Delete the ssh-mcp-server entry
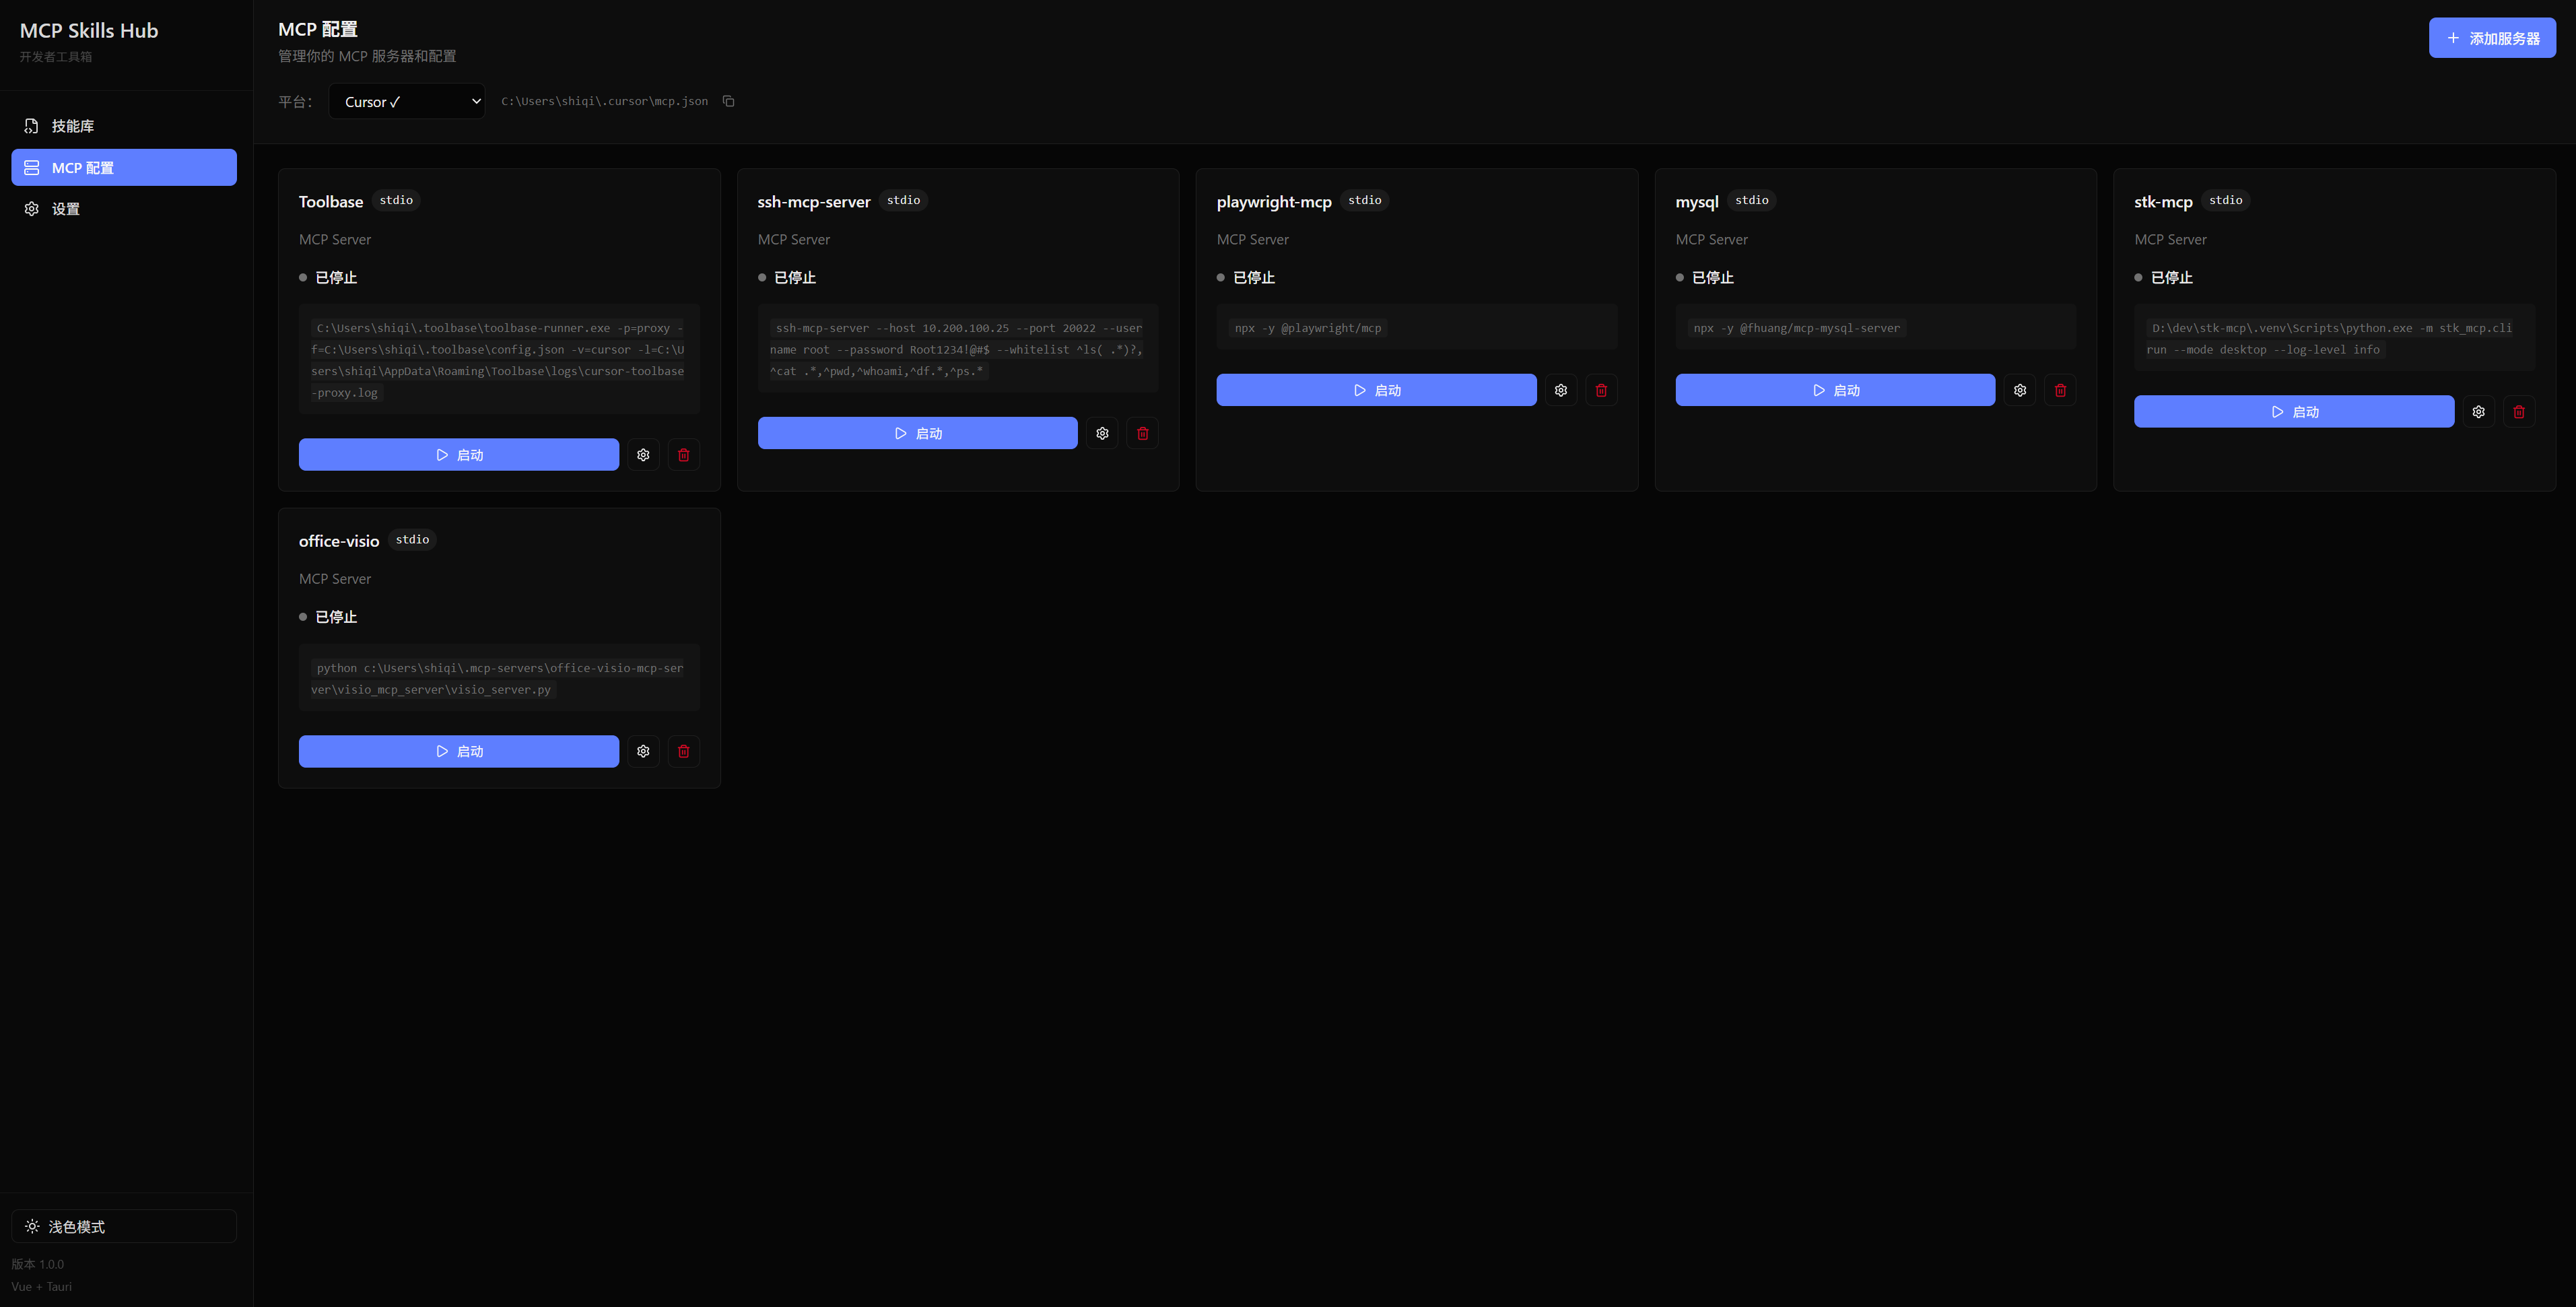This screenshot has width=2576, height=1307. point(1142,433)
